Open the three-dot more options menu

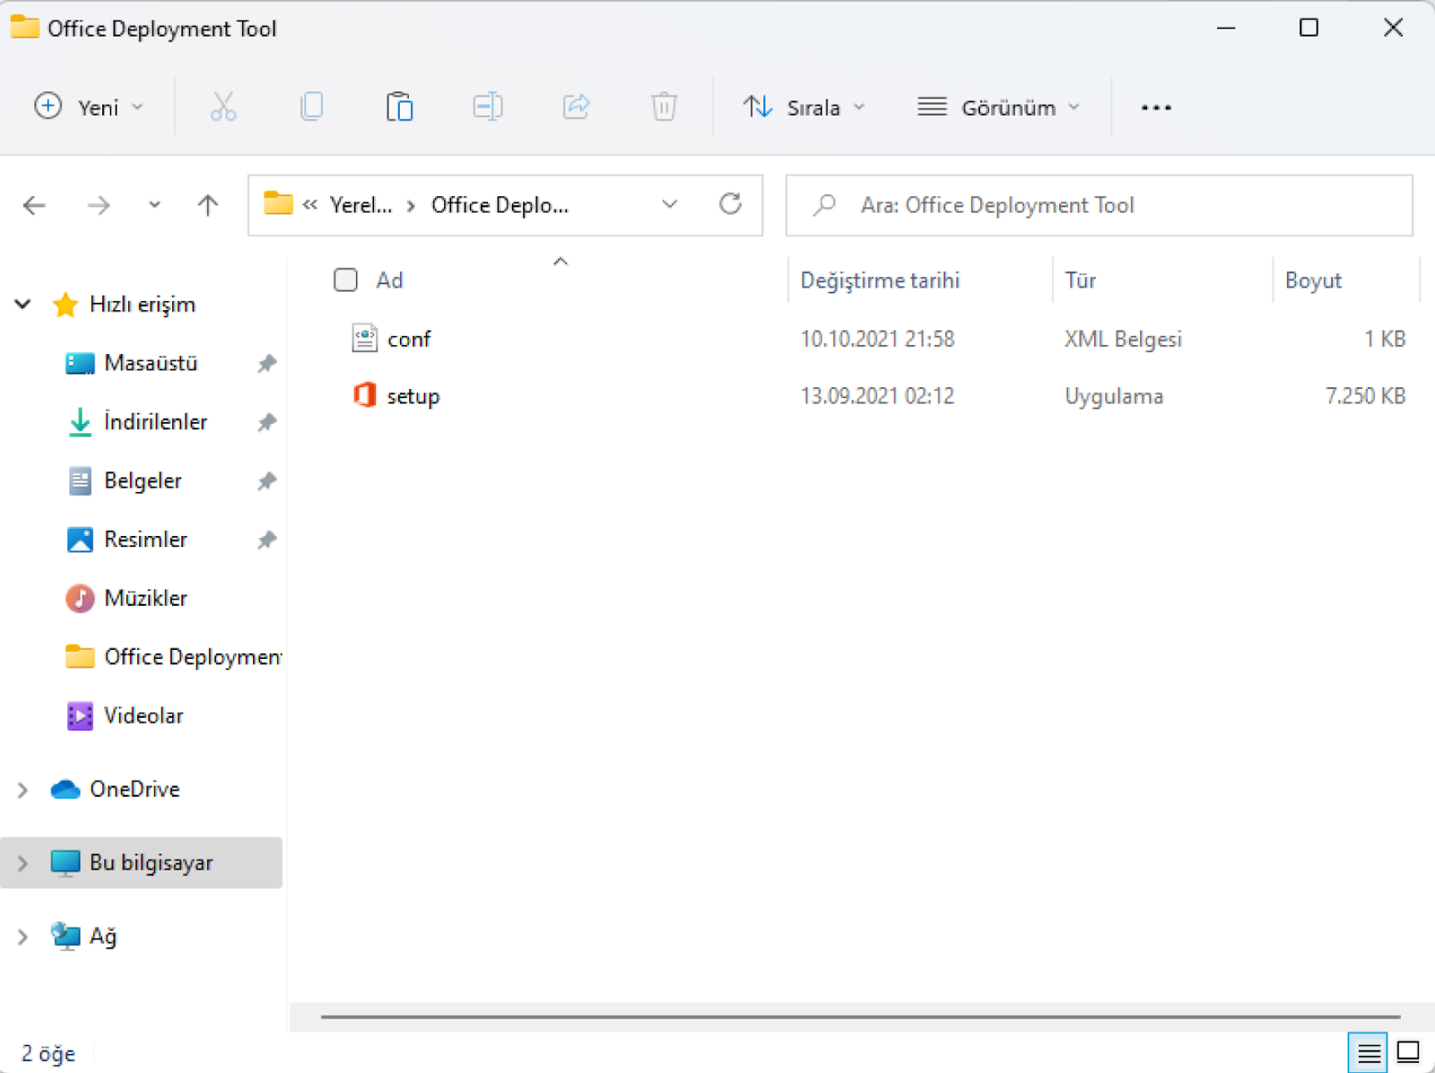(x=1156, y=108)
